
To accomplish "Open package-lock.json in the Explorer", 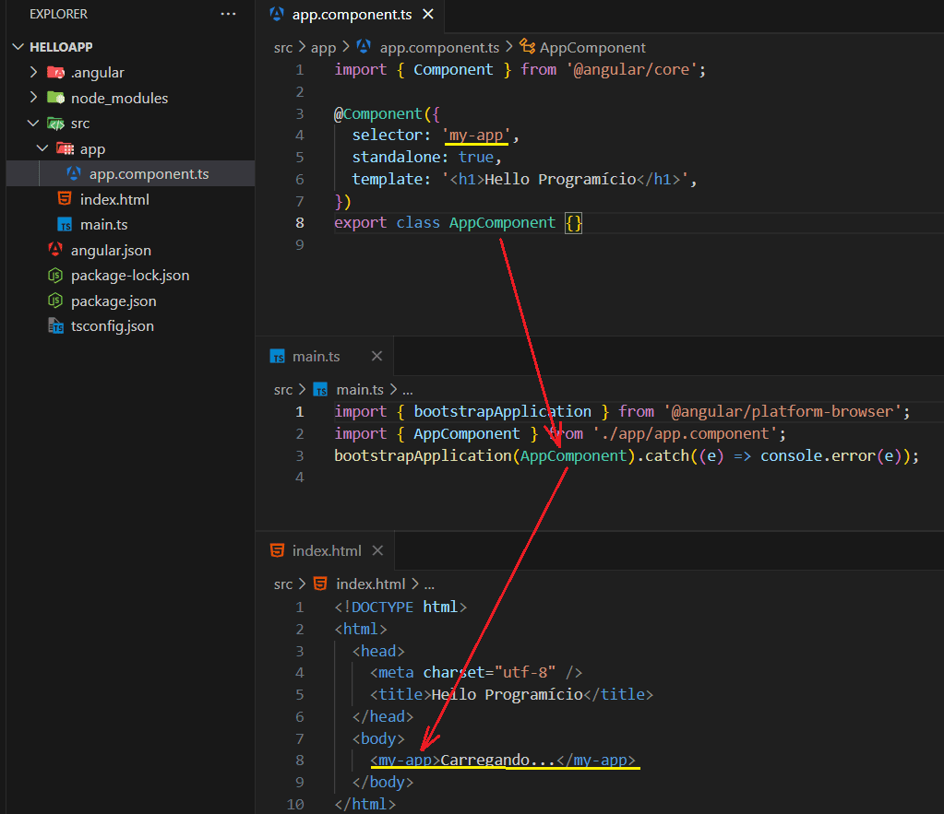I will click(x=130, y=275).
